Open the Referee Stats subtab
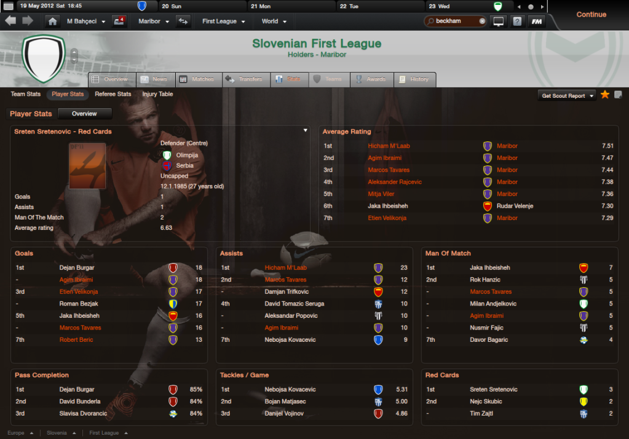Viewport: 629px width, 439px height. tap(113, 94)
